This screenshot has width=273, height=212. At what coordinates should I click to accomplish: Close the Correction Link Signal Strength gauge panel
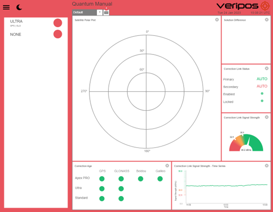[x=267, y=117]
